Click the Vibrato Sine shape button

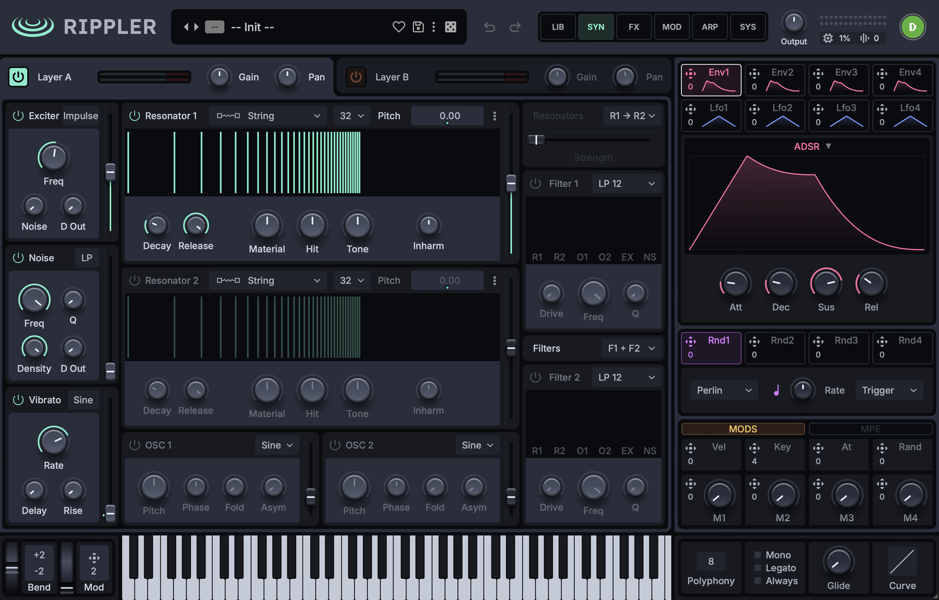point(83,400)
